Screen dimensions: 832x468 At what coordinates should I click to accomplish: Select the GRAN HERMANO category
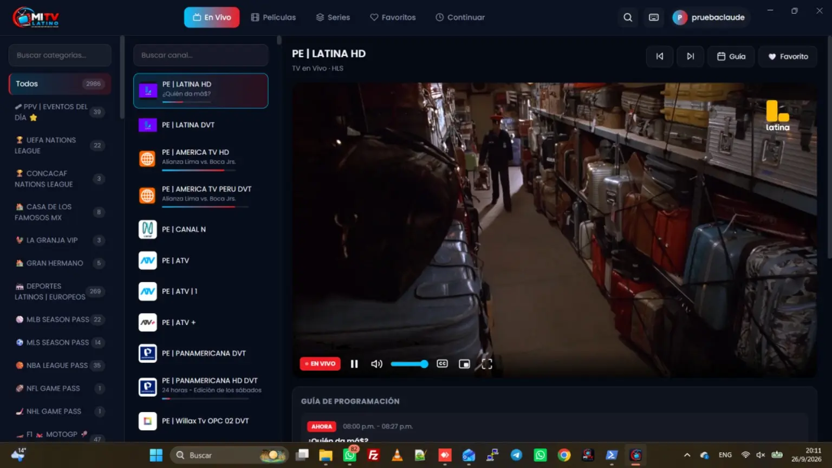(60, 263)
